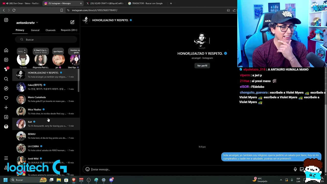Open Voicemeeter from the taskbar
Viewport: 327px width, 184px height.
(81, 180)
